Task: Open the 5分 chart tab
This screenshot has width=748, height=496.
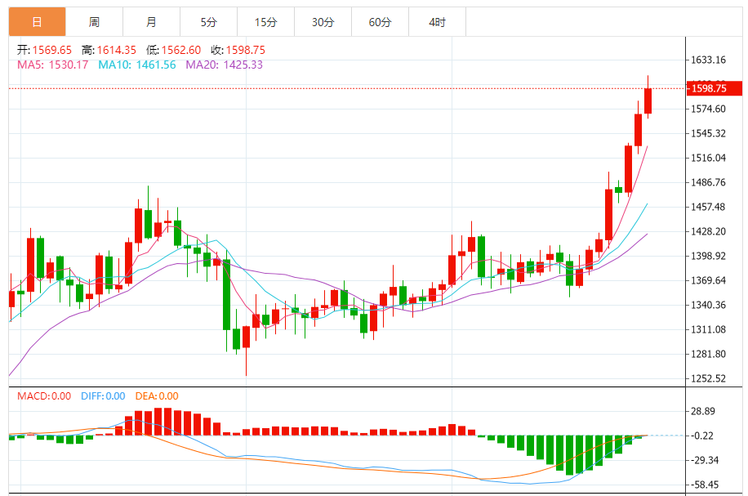Action: click(x=209, y=22)
